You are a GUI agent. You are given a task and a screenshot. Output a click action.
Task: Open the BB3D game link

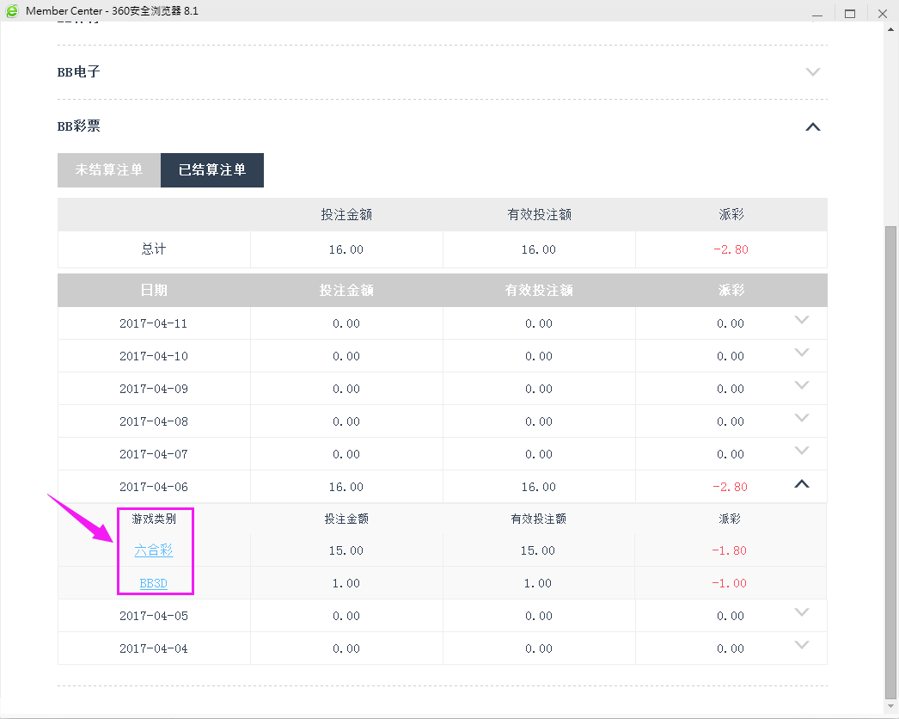[x=154, y=583]
